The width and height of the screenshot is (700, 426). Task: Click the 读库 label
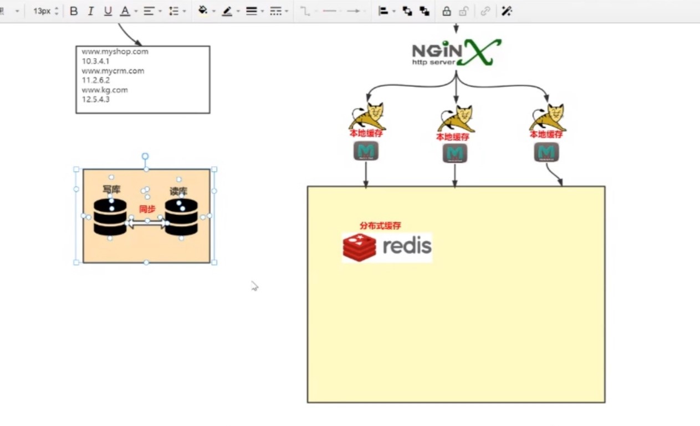click(x=178, y=191)
